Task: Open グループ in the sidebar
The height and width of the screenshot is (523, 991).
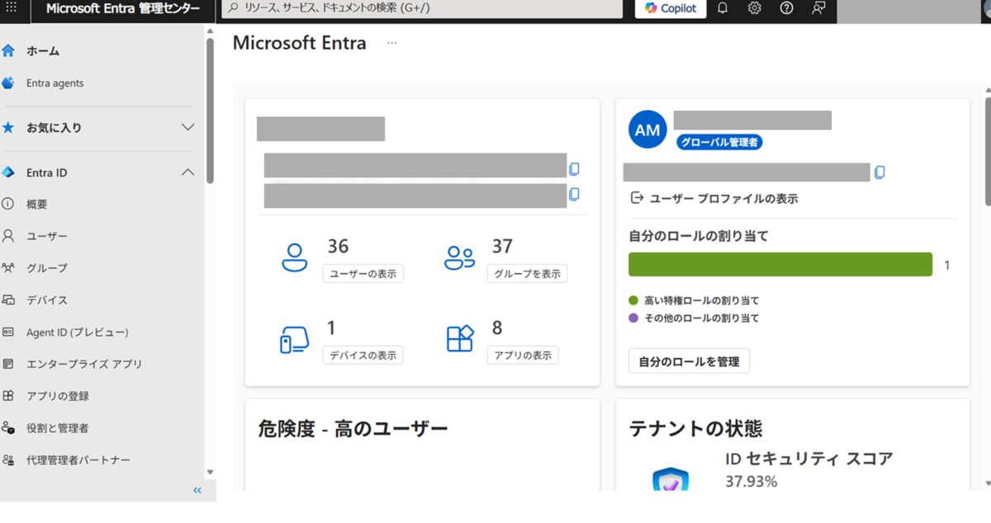Action: 47,268
